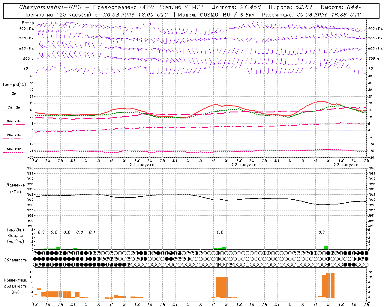The height and width of the screenshot is (307, 384).
Task: Click the calculation time 'Рассчитано: 20.08.2025 16:38 UTC'
Action: 311,15
